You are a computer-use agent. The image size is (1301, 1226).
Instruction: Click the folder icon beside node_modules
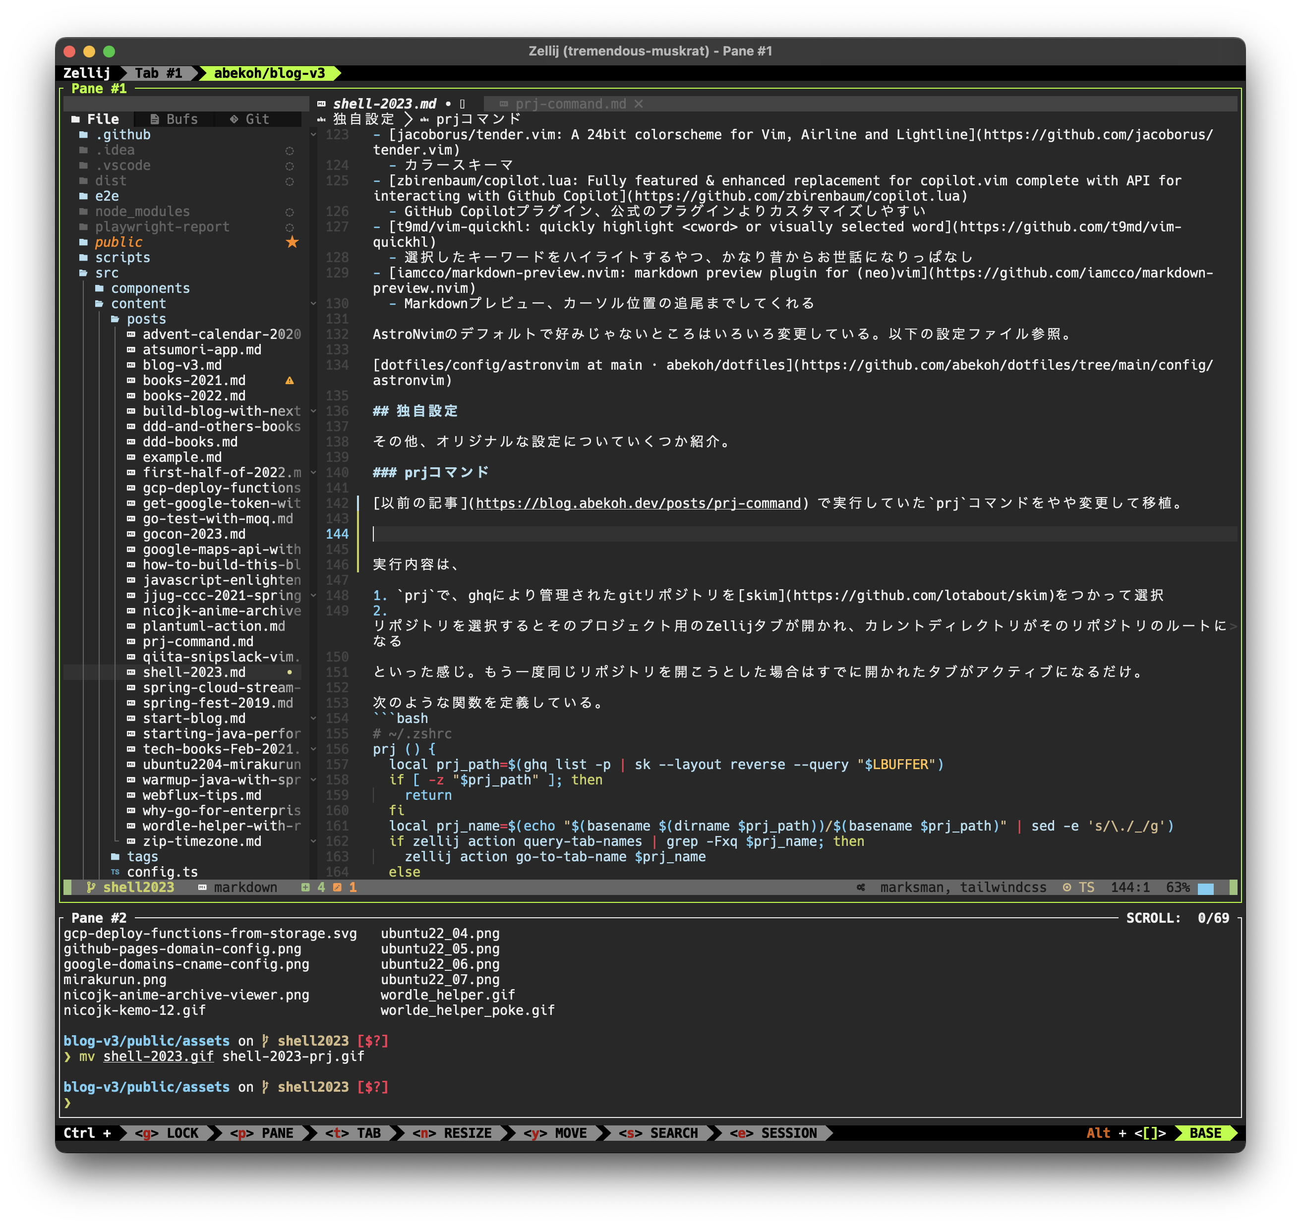point(83,211)
